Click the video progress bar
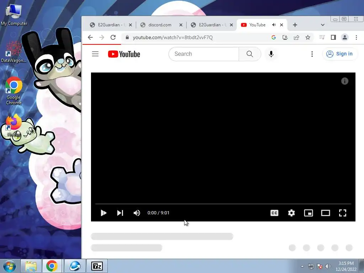Image resolution: width=364 pixels, height=273 pixels. (x=223, y=204)
